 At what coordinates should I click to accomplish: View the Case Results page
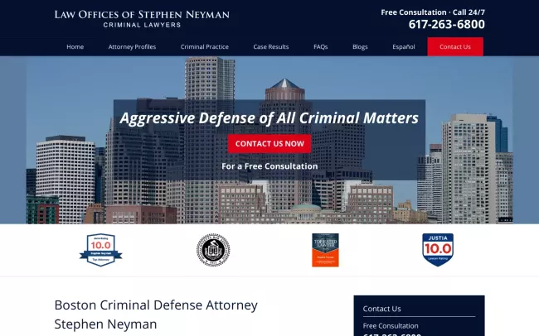point(271,47)
